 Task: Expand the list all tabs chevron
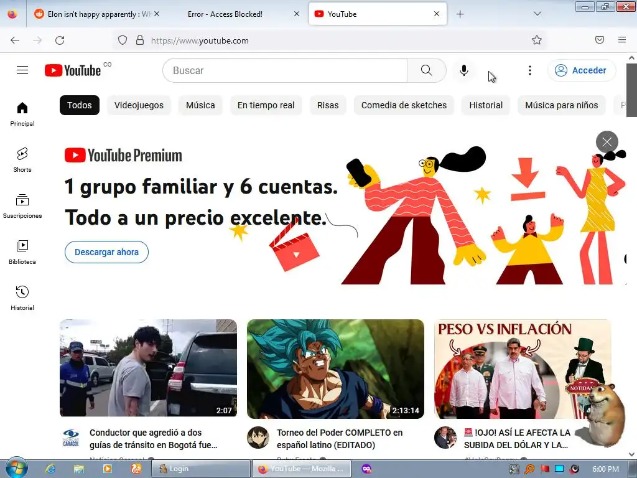point(537,14)
